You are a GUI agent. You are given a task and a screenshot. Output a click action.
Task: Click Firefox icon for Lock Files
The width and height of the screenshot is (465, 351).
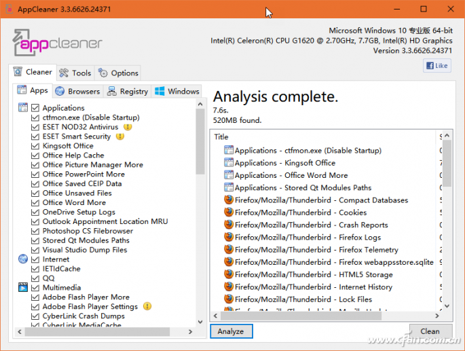point(229,299)
